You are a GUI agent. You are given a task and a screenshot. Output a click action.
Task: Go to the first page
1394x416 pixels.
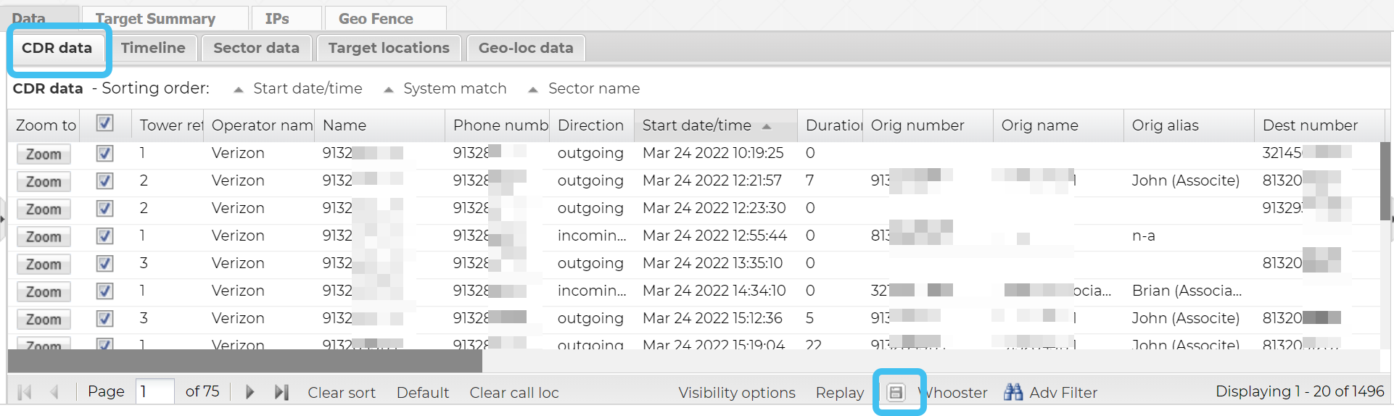pos(25,392)
